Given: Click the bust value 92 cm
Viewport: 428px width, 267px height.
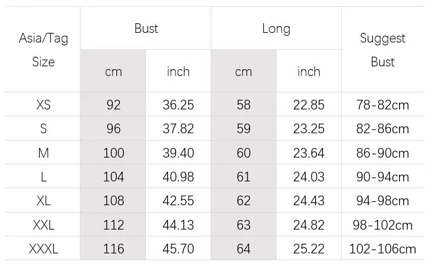Looking at the screenshot, I should click(x=114, y=105).
